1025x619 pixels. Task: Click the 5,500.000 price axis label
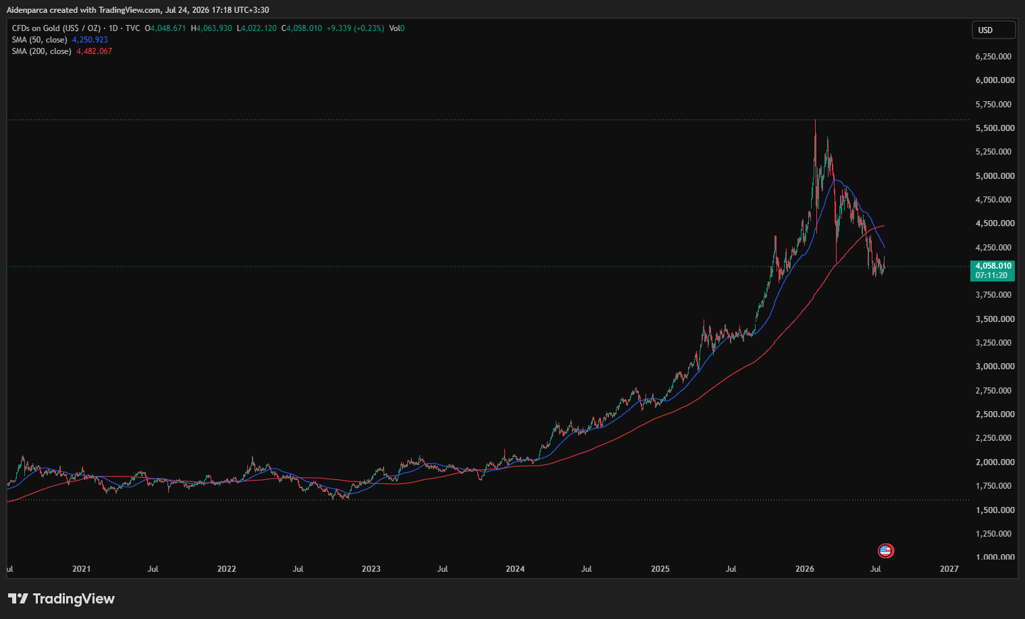tap(995, 128)
